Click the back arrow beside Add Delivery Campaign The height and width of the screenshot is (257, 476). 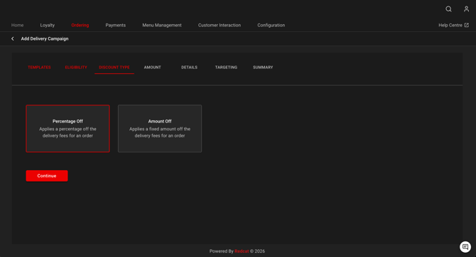point(13,38)
